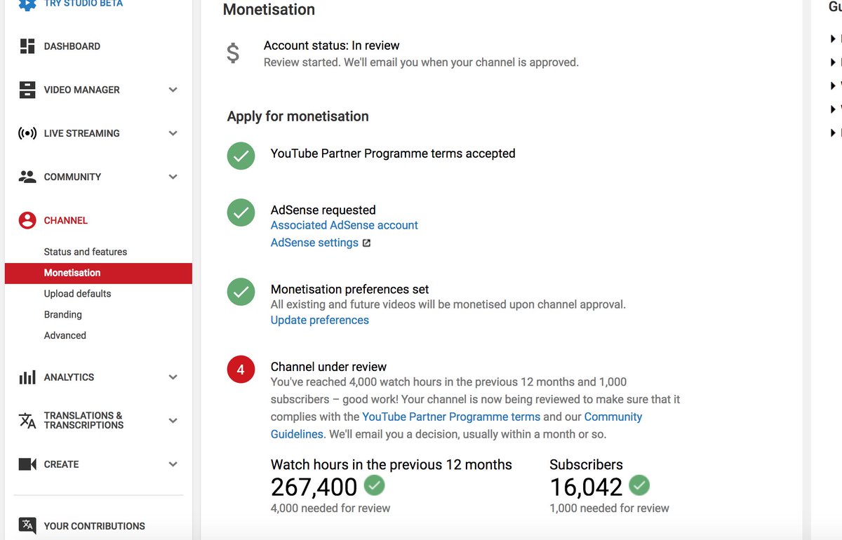This screenshot has width=842, height=540.
Task: Open Your Contributions
Action: [x=95, y=526]
